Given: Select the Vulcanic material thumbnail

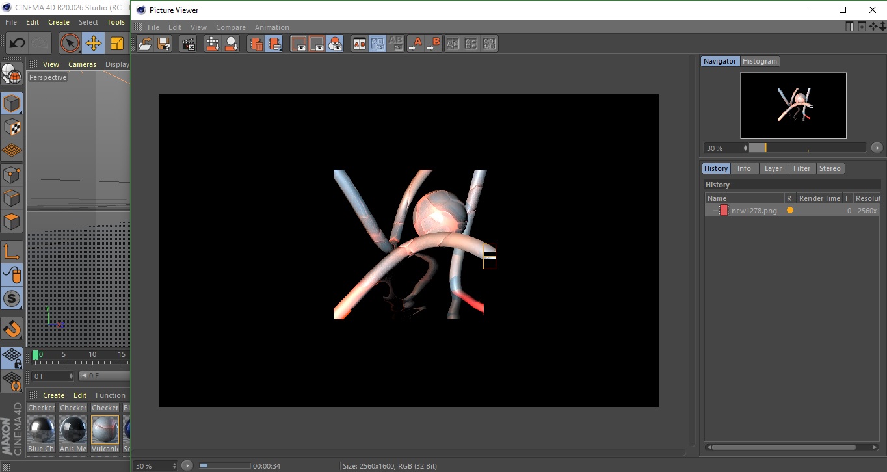Looking at the screenshot, I should (105, 430).
